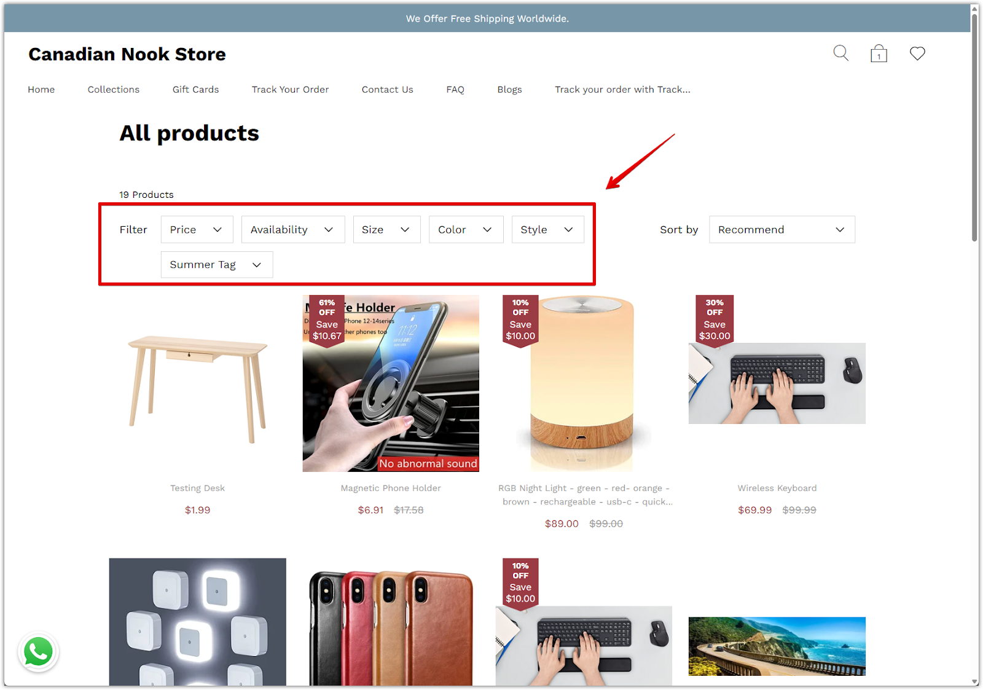Viewport: 983px width, 690px height.
Task: Click the RGB Night Light lamp image
Action: (x=584, y=383)
